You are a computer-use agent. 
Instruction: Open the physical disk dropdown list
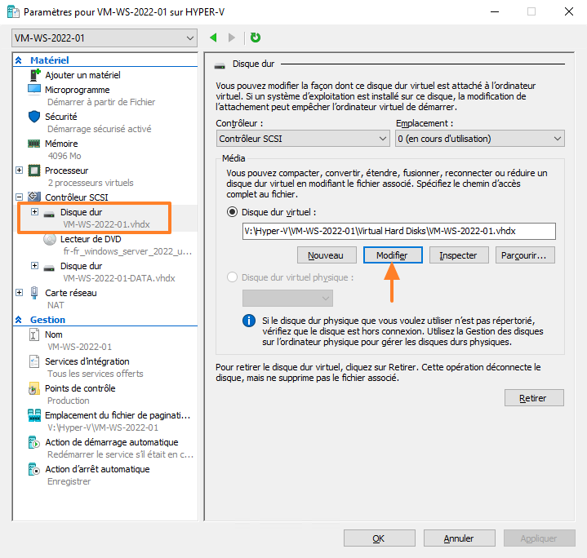coord(287,298)
